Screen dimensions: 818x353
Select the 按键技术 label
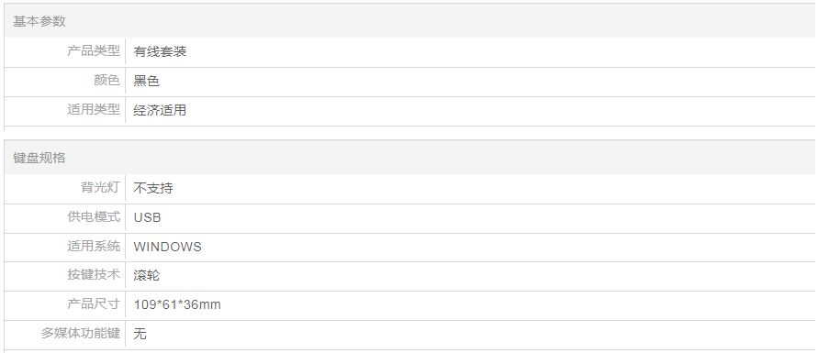[94, 274]
